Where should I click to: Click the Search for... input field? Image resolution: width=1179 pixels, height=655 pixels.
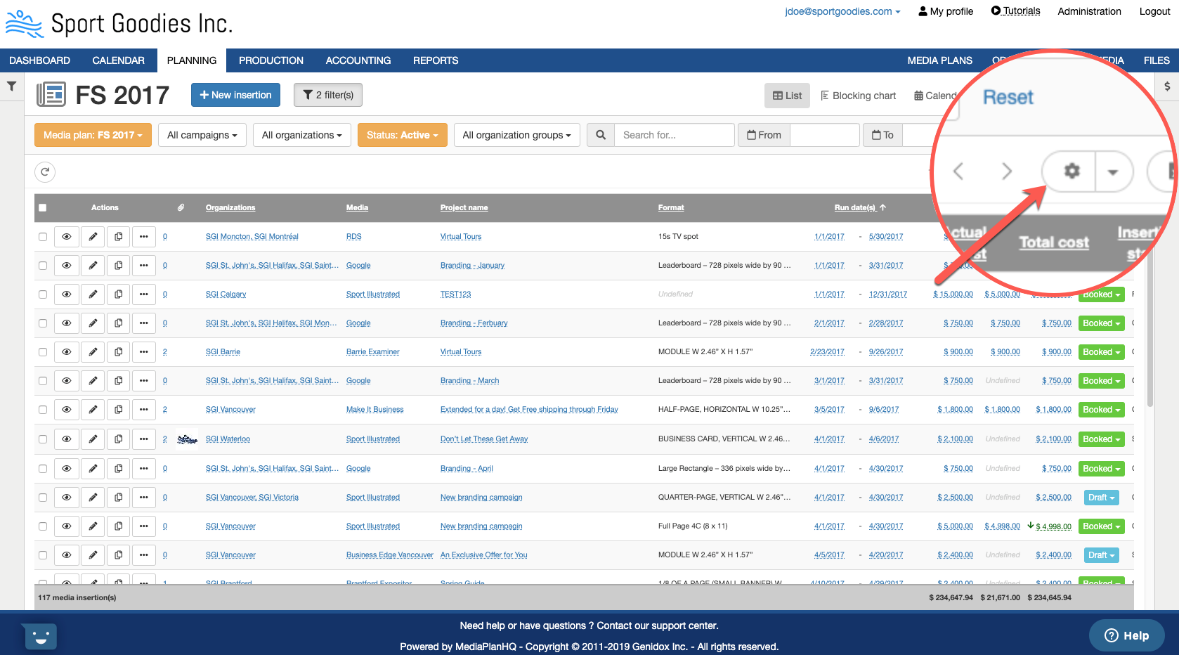[674, 135]
